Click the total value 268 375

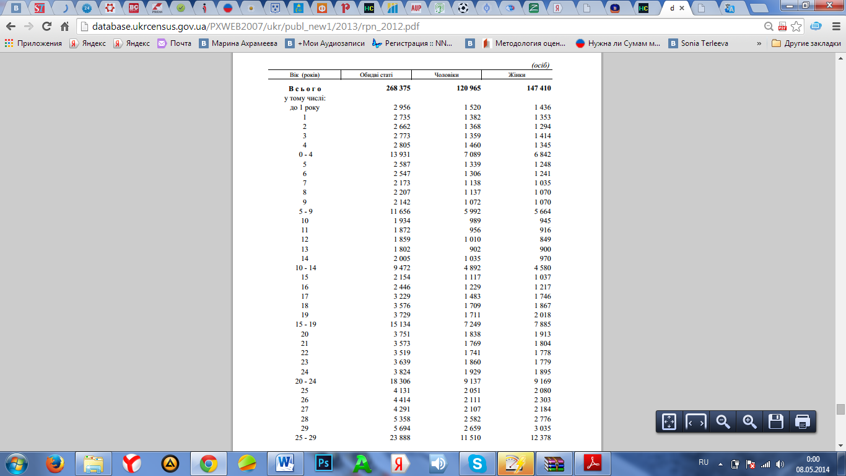tap(398, 88)
